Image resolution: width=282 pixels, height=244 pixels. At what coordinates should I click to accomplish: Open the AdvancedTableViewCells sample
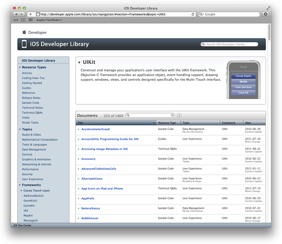[99, 169]
